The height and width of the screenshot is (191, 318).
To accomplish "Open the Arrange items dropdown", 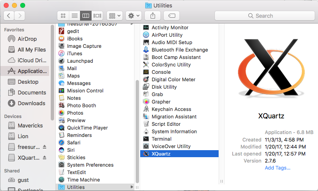I will tap(114, 16).
